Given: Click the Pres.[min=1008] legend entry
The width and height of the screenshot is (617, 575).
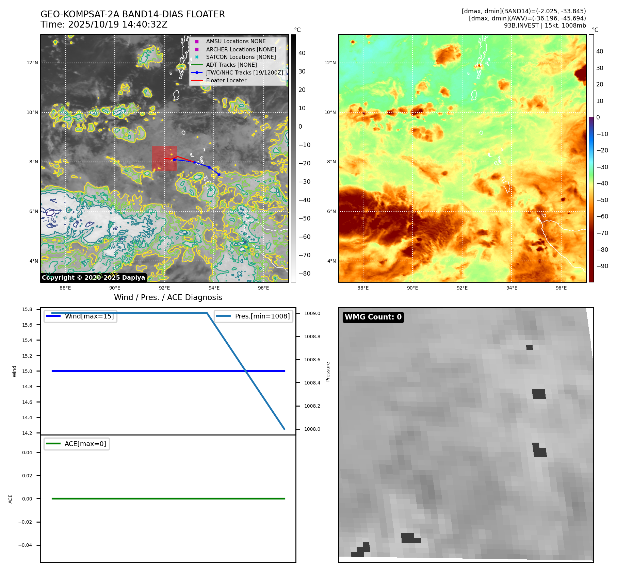Looking at the screenshot, I should [x=254, y=316].
